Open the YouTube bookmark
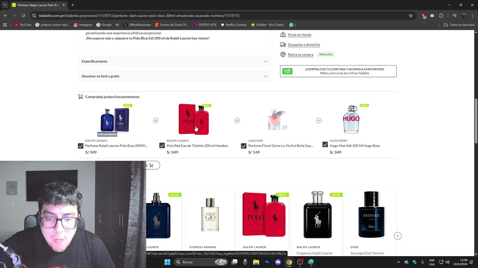The width and height of the screenshot is (478, 268). click(23, 25)
